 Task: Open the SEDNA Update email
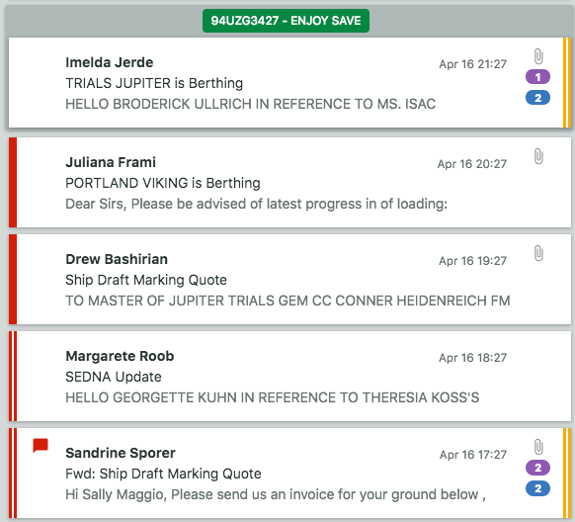289,376
